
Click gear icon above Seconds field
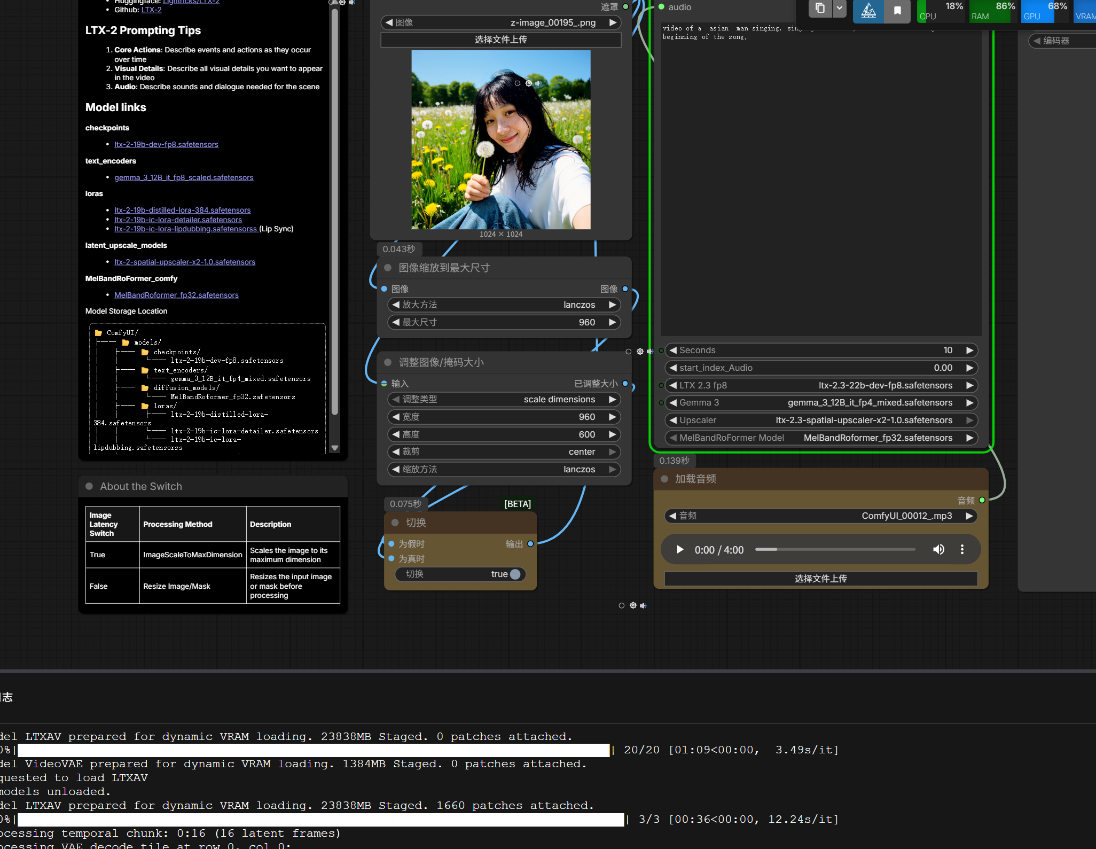click(x=640, y=352)
